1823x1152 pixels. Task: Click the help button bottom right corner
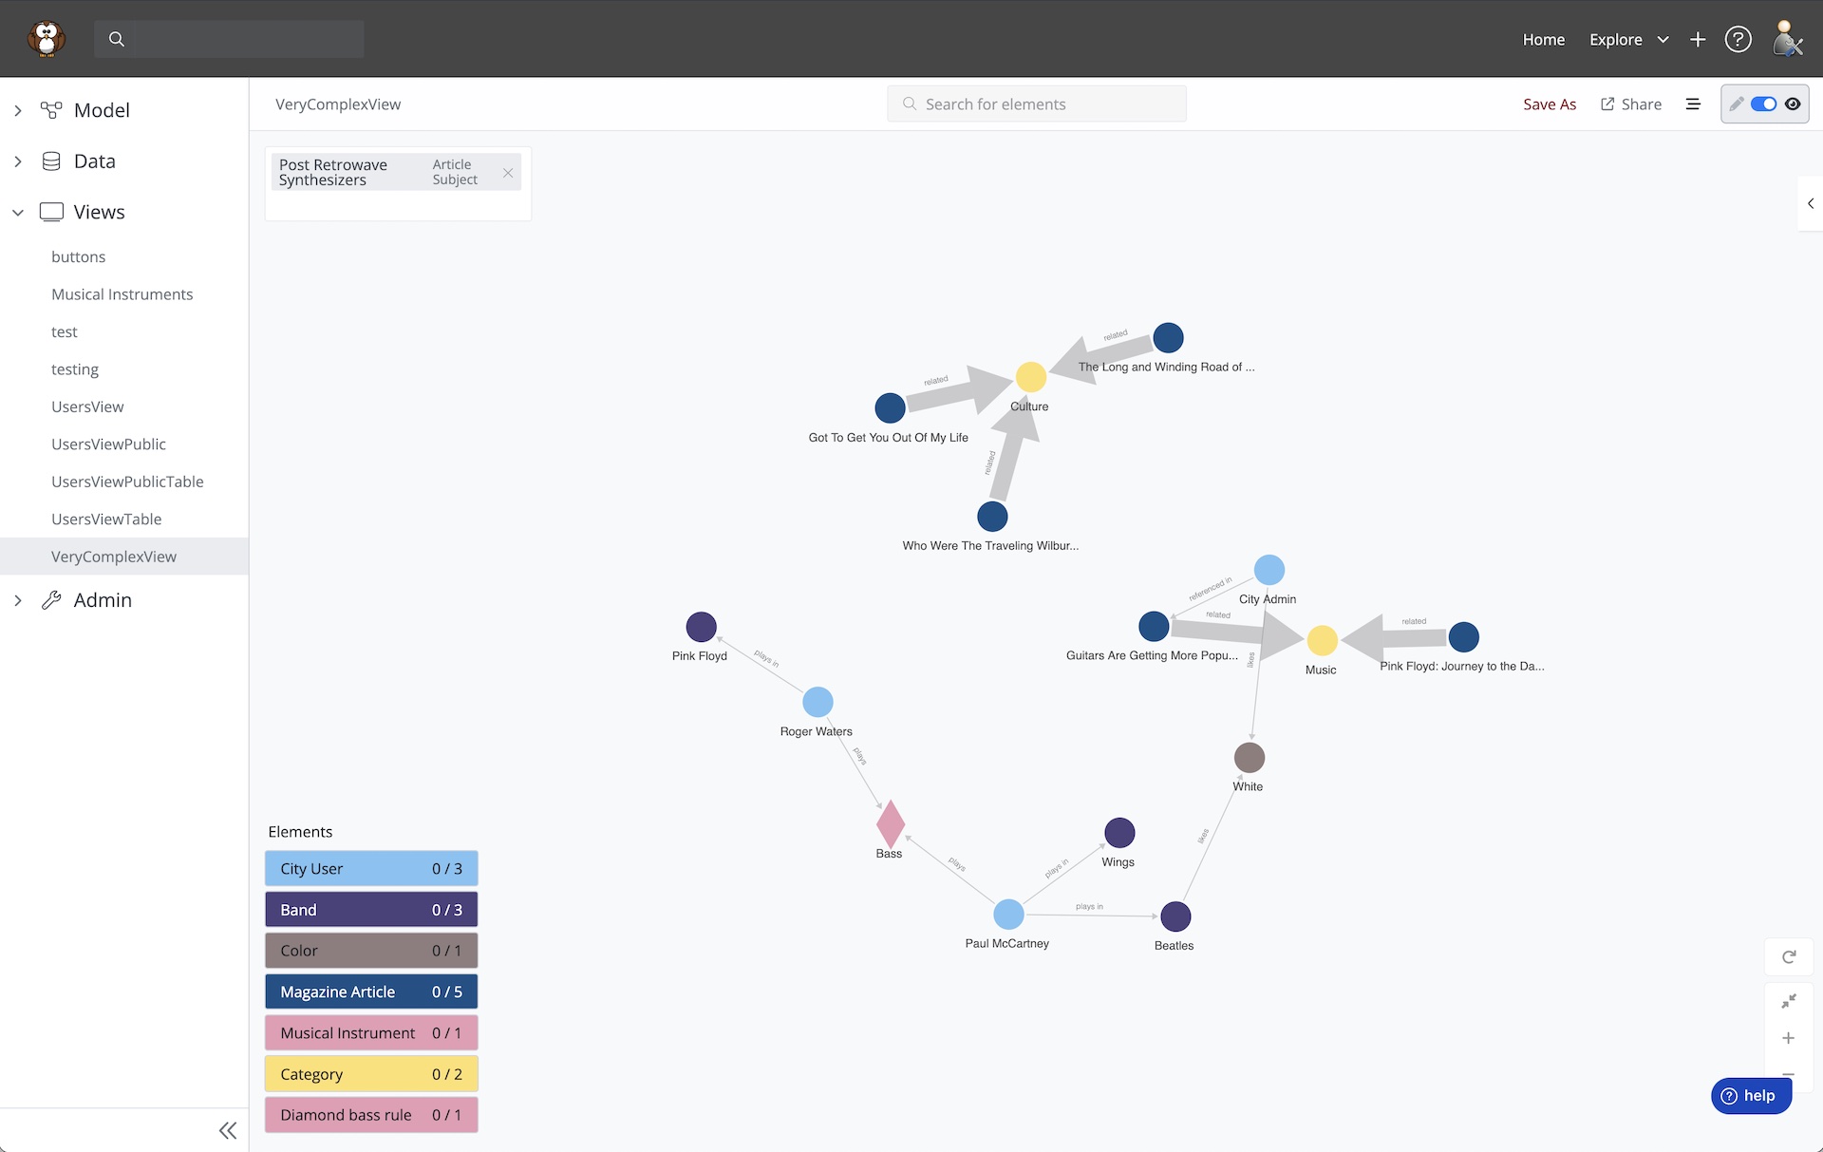click(x=1750, y=1095)
